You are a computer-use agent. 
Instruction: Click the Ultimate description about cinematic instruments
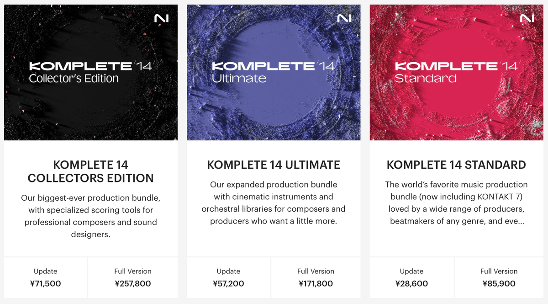tap(274, 203)
